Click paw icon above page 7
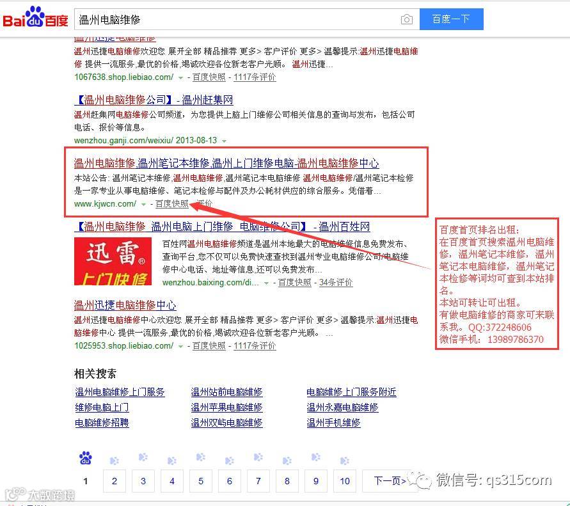 [258, 457]
